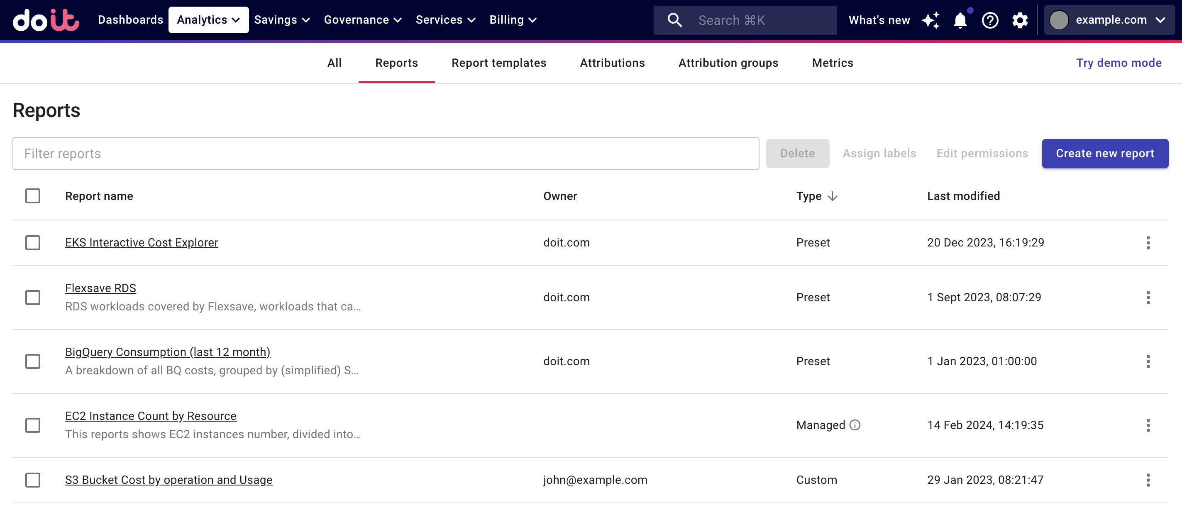This screenshot has height=505, width=1182.
Task: Check the EKS Interactive Cost Explorer checkbox
Action: [x=32, y=243]
